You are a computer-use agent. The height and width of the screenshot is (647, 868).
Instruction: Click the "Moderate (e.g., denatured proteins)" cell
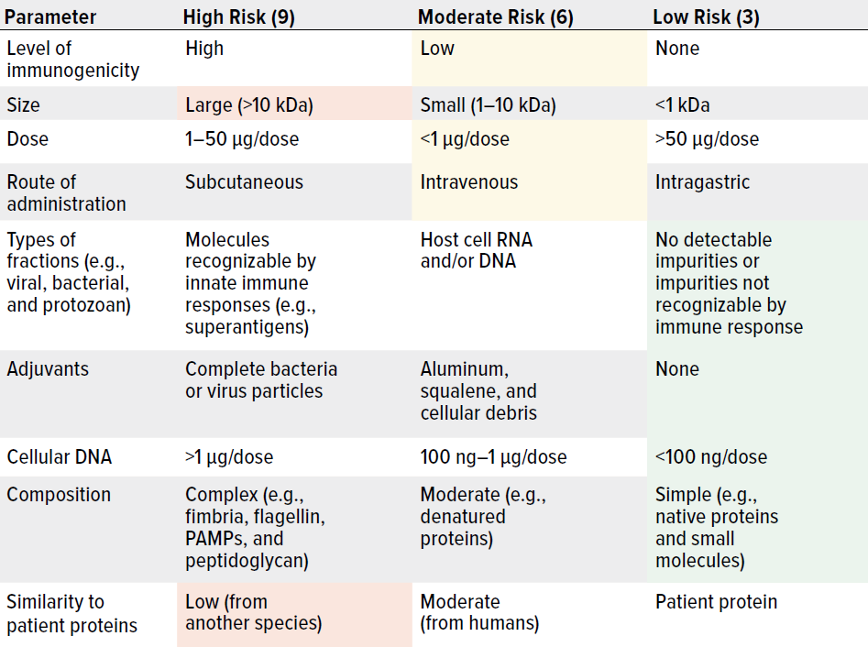(x=482, y=517)
